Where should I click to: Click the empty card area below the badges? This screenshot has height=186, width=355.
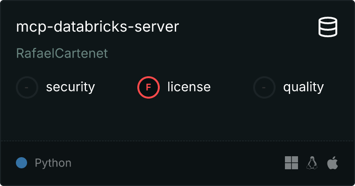pos(177,119)
